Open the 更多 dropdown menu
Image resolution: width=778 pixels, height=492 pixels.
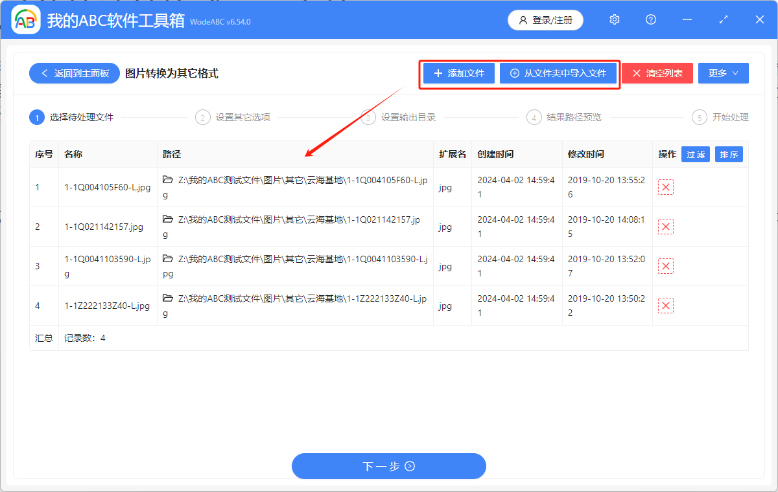pyautogui.click(x=723, y=73)
